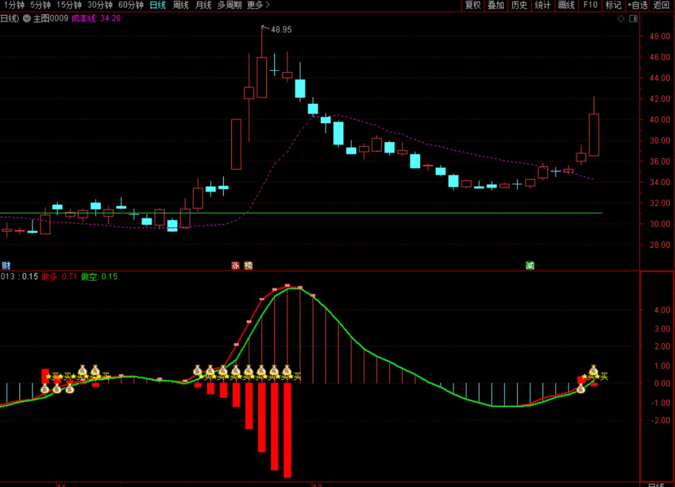
Task: Open the 多周期 multi-period view
Action: click(x=229, y=5)
